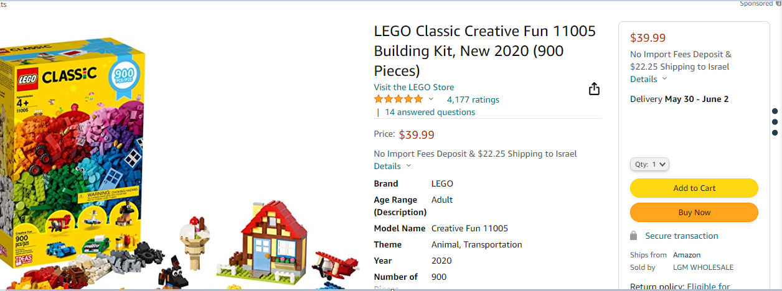Click the Return policy link
Screen dimensions: 782x291
(680, 287)
